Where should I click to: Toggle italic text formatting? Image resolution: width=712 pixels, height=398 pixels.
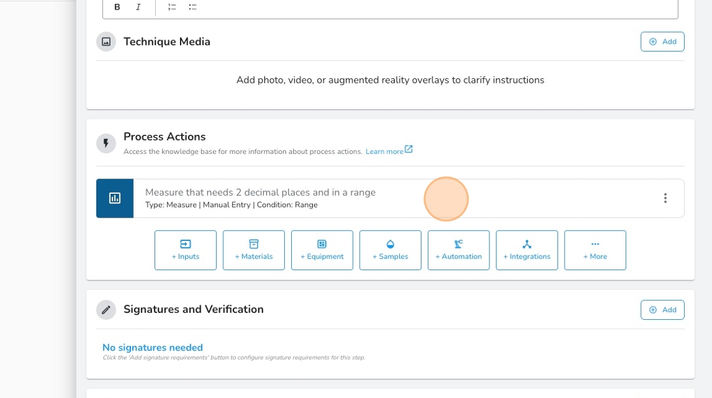tap(138, 7)
